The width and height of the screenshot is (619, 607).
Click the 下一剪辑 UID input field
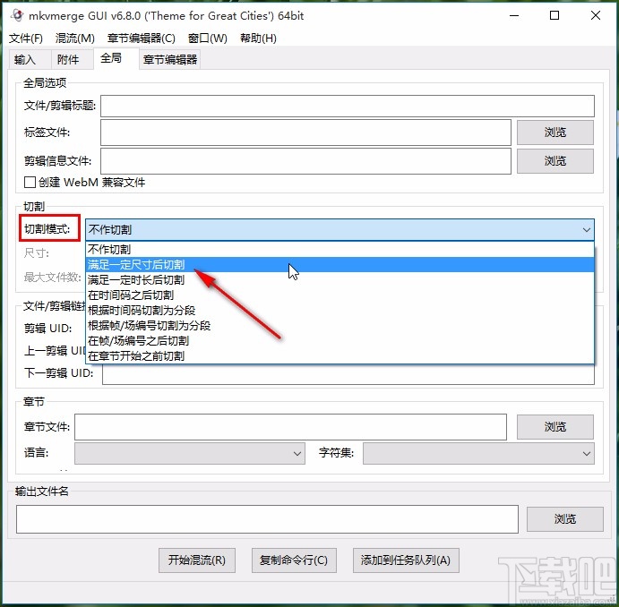pyautogui.click(x=348, y=374)
